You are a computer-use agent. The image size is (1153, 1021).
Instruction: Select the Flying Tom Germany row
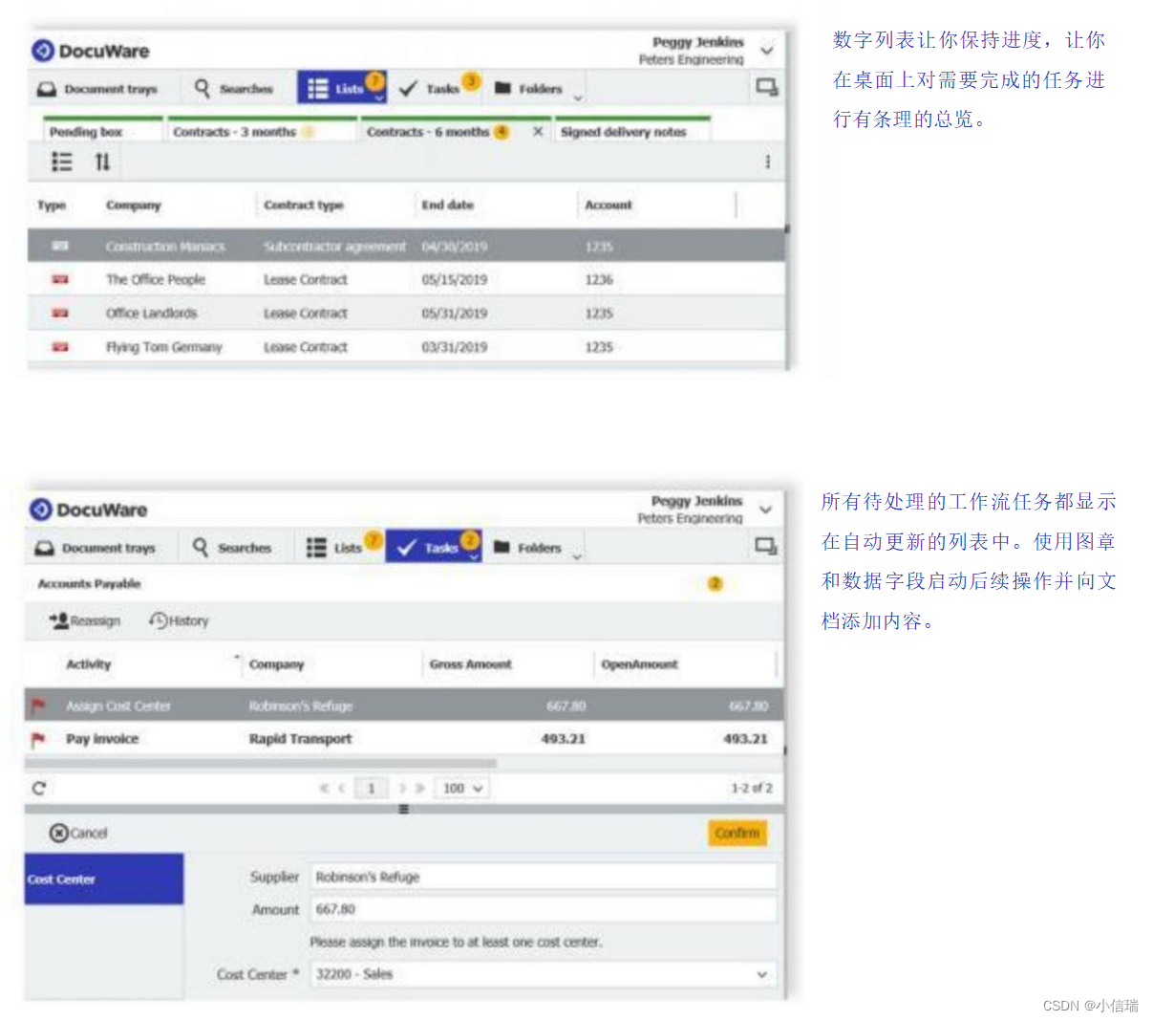point(406,347)
